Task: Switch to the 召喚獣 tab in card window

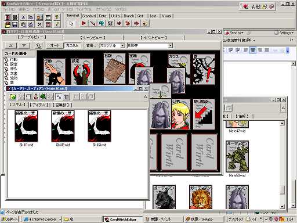Action: point(60,105)
